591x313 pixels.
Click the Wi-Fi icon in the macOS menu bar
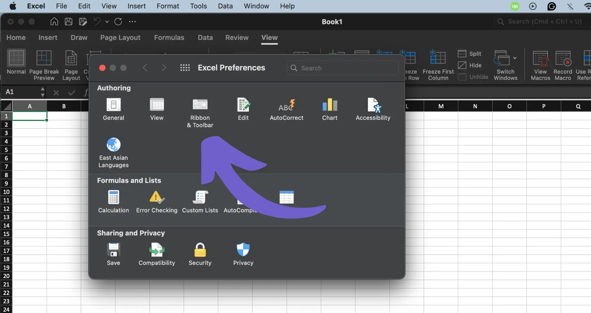[x=587, y=6]
